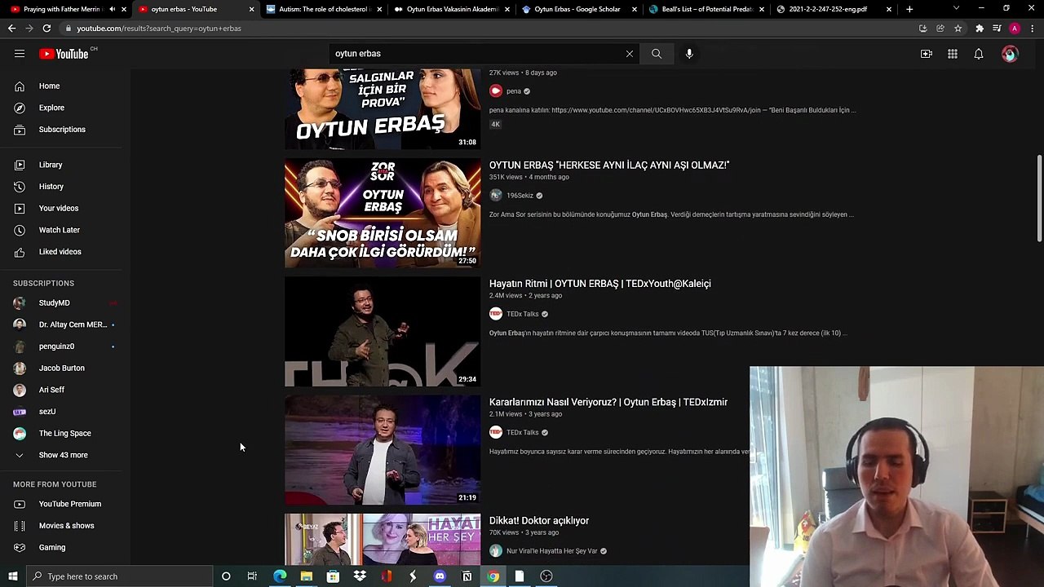Go back in browser
The image size is (1044, 587).
(11, 29)
